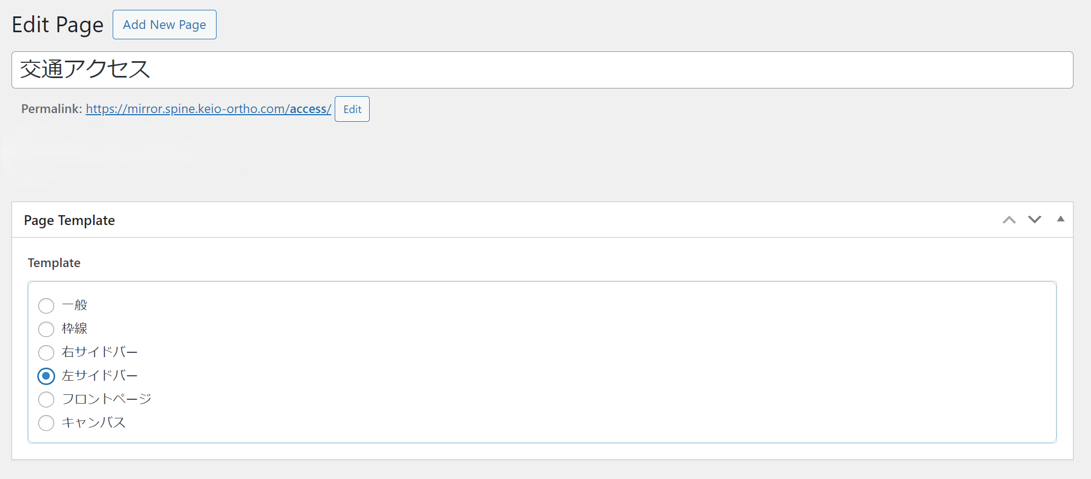
Task: Pick the フロントページ template option
Action: click(46, 399)
